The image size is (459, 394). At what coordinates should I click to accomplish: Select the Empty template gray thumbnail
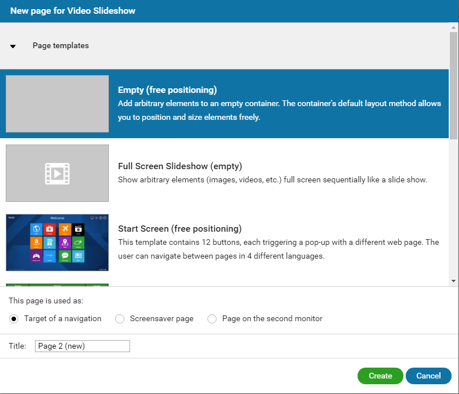pos(57,104)
